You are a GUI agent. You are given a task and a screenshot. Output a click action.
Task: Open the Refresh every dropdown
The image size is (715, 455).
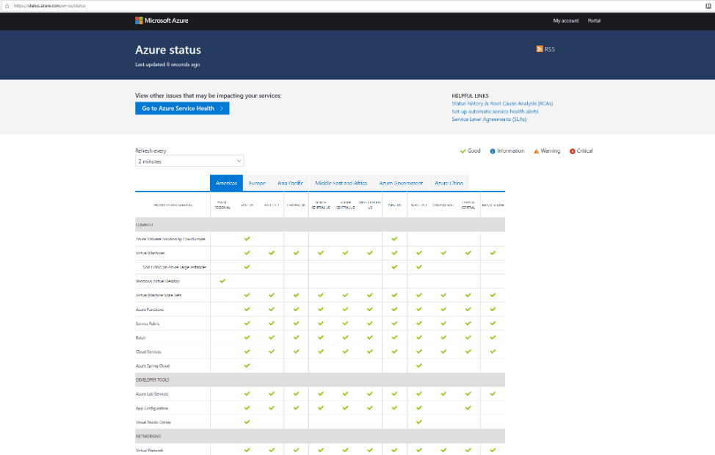[x=189, y=161]
